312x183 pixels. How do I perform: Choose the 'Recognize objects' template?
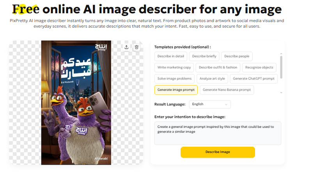(x=259, y=68)
